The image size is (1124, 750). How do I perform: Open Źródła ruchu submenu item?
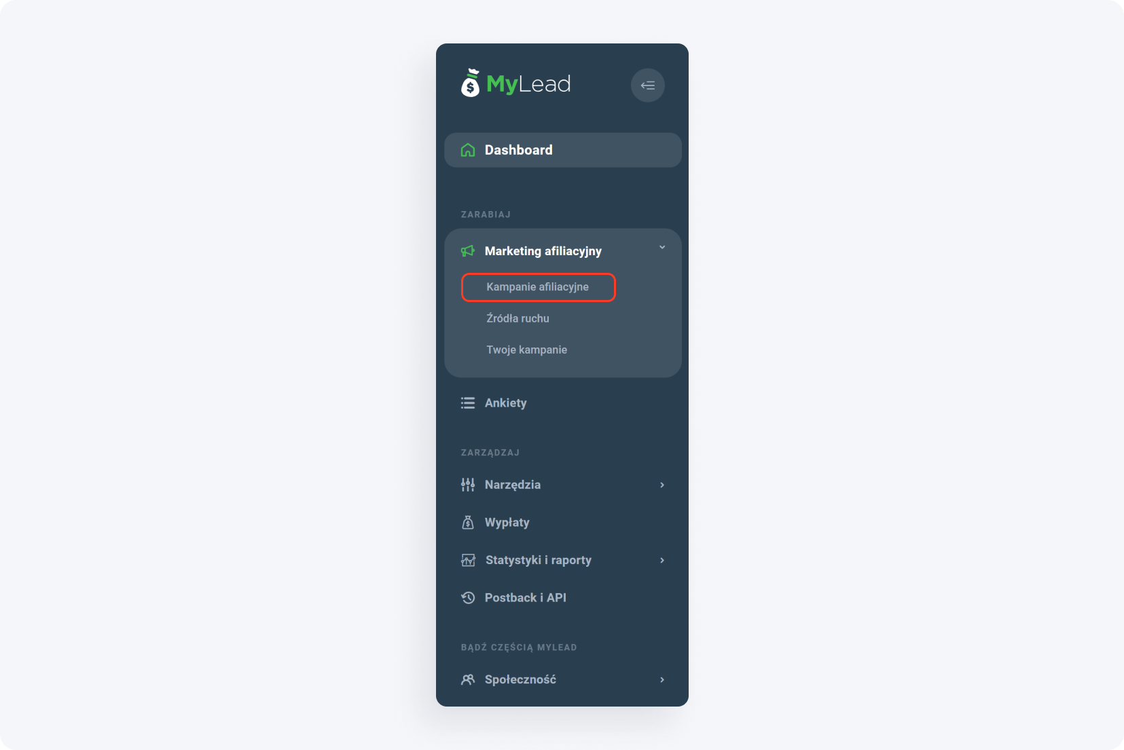coord(518,318)
